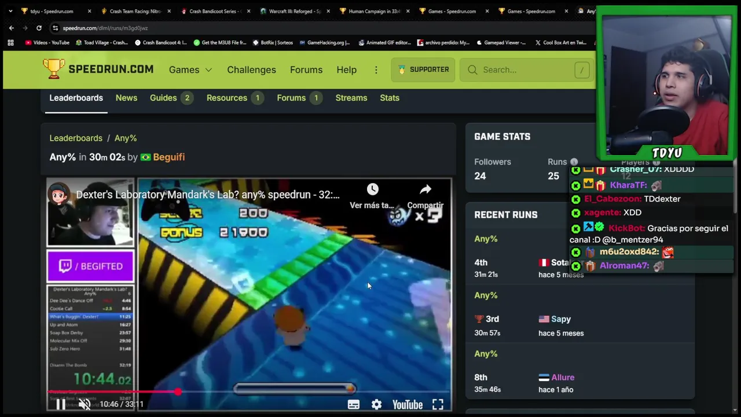Close the Crash Bandicoot Series browser tab
The width and height of the screenshot is (741, 417).
click(248, 11)
